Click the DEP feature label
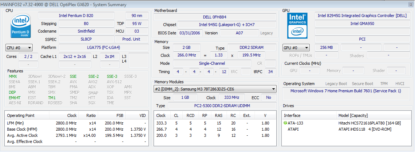 (12, 92)
